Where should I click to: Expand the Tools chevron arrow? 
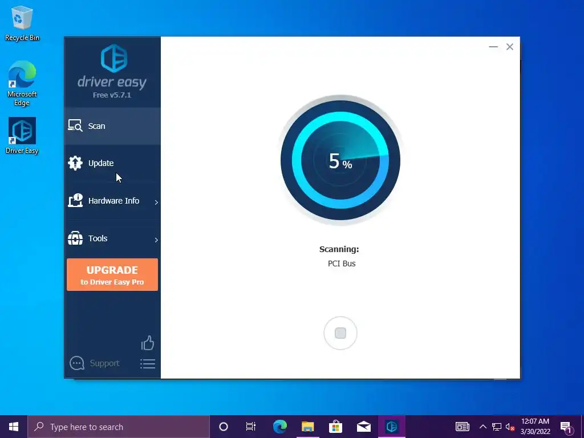[156, 240]
